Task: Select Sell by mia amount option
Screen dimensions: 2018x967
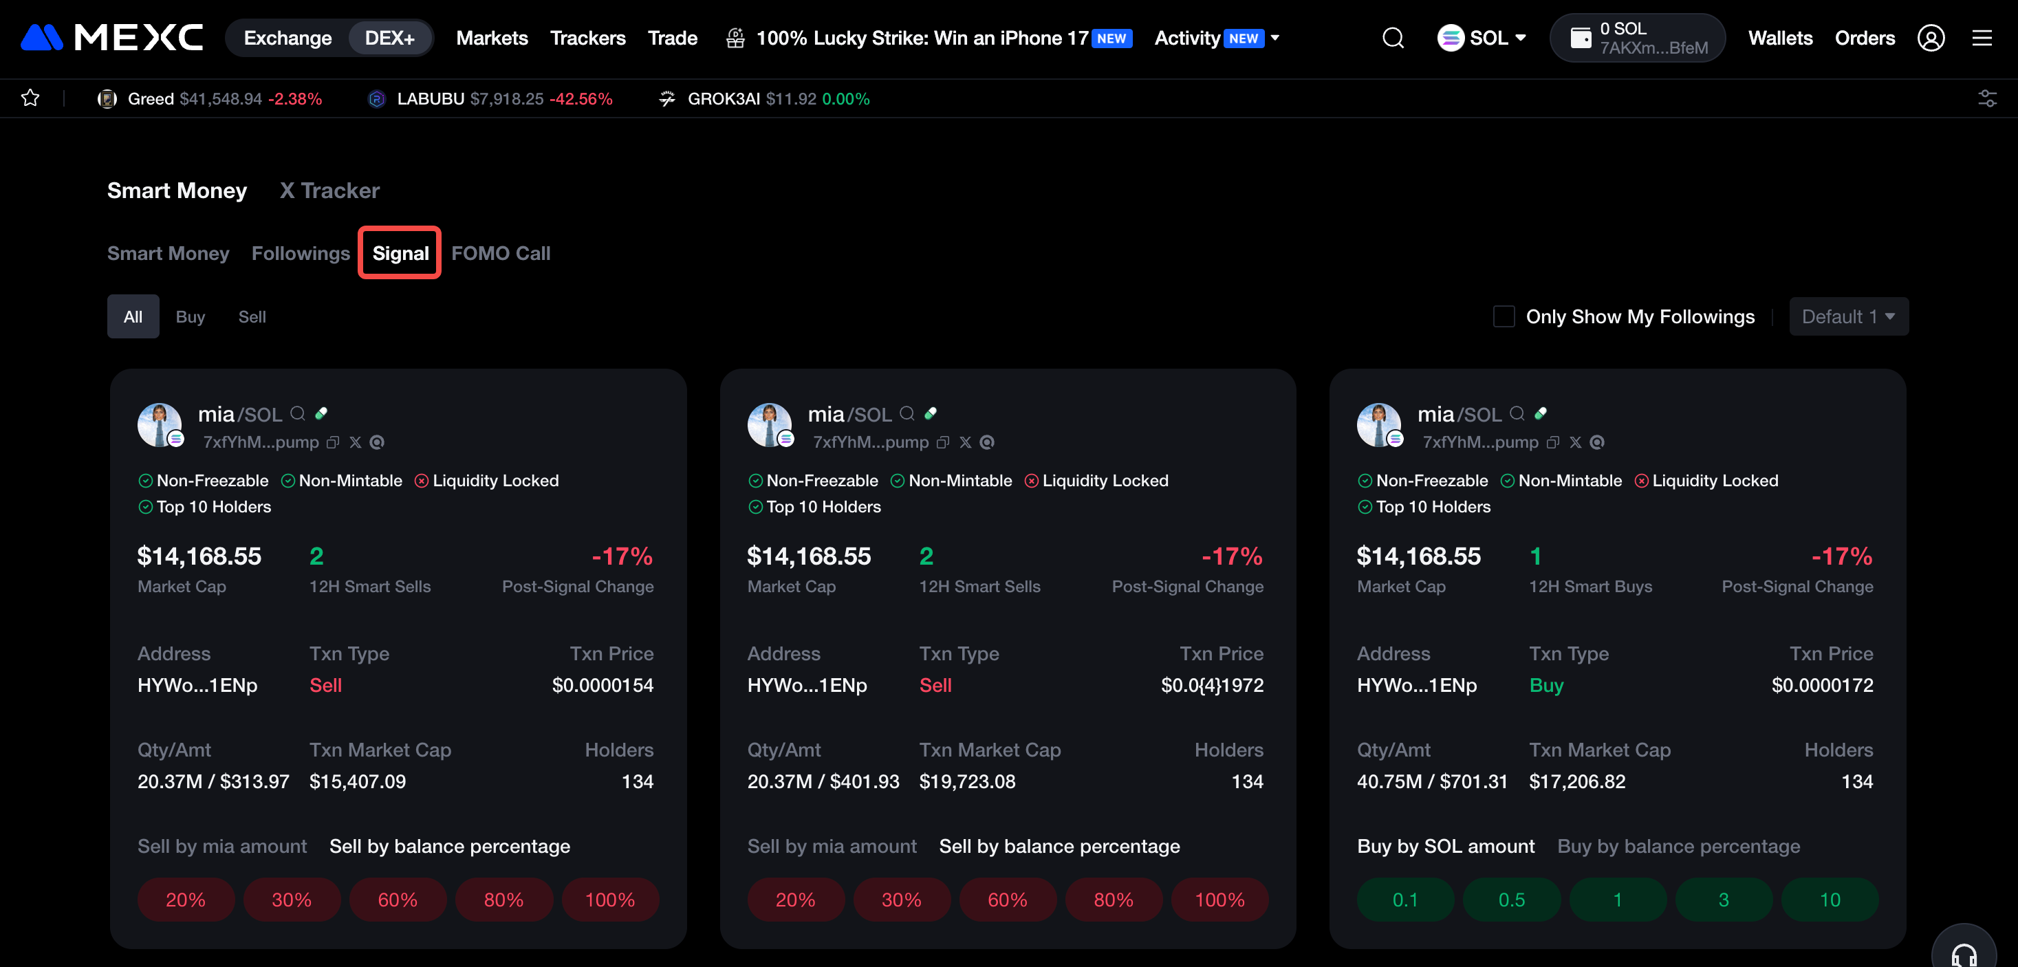Action: [x=221, y=847]
